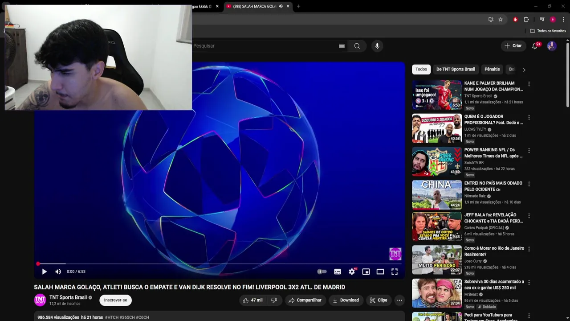Viewport: 570px width, 321px height.
Task: Bookmark this page star icon
Action: coord(501,20)
